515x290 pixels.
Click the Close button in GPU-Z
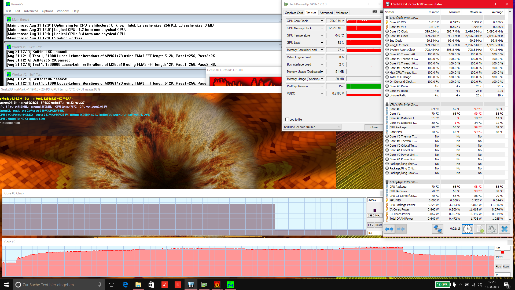(374, 127)
